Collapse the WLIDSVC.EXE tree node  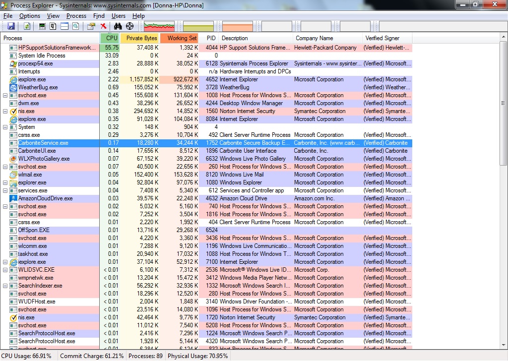click(5, 270)
